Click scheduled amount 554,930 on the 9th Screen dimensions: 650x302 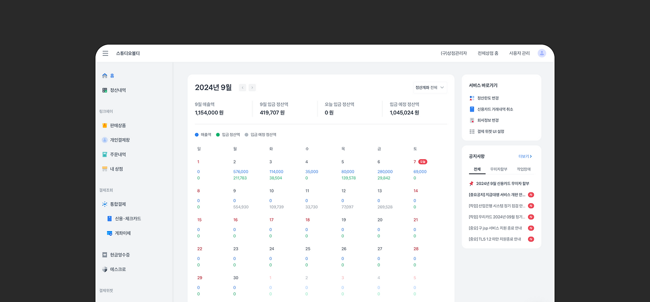tap(241, 207)
